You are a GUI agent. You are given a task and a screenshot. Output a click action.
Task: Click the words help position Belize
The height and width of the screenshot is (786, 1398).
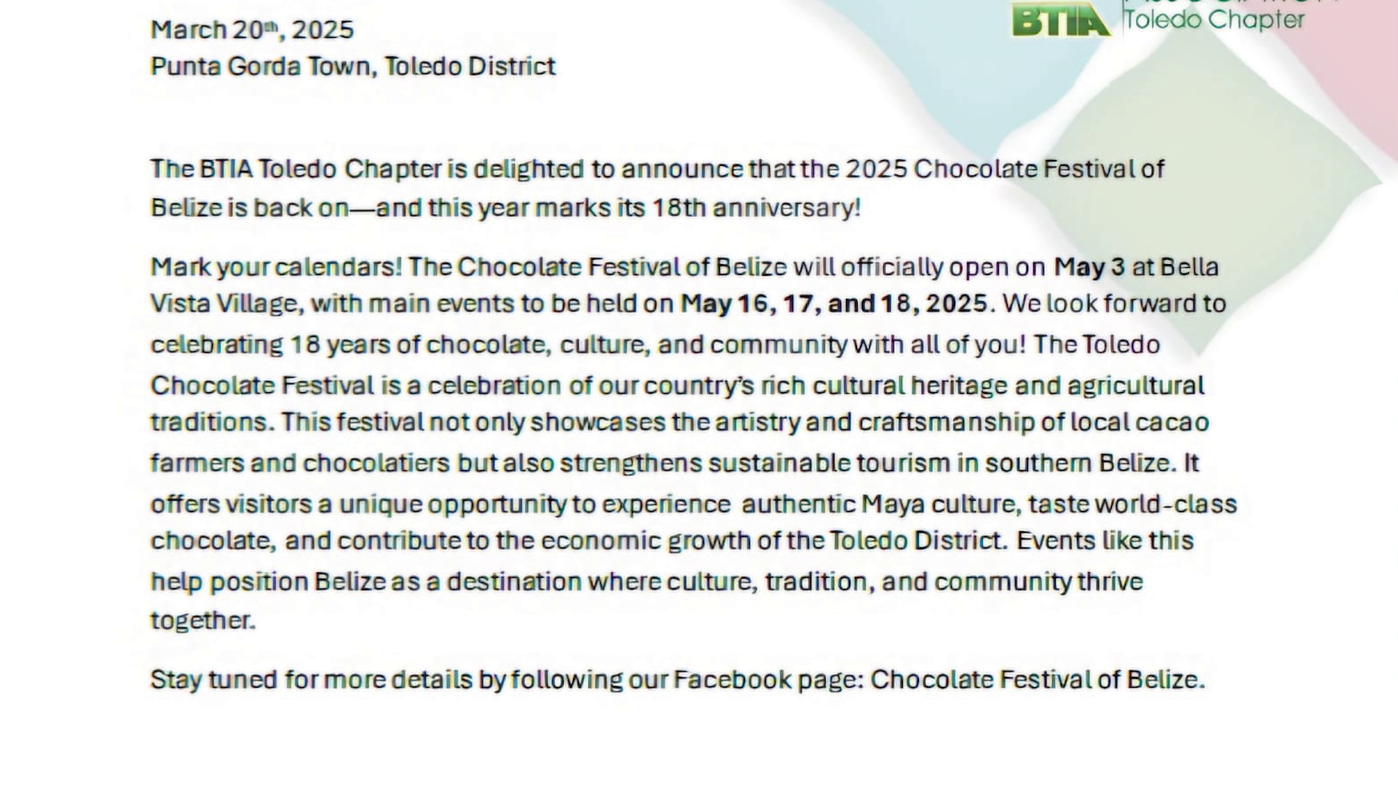pyautogui.click(x=268, y=582)
